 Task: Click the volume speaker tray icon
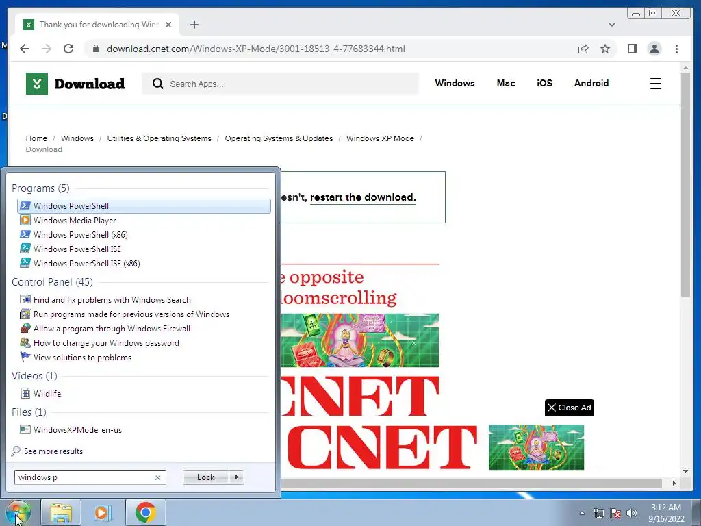(631, 513)
